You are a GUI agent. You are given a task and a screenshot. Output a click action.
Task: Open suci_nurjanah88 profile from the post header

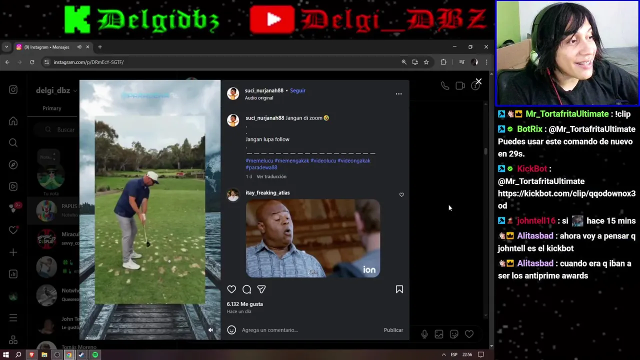[264, 90]
